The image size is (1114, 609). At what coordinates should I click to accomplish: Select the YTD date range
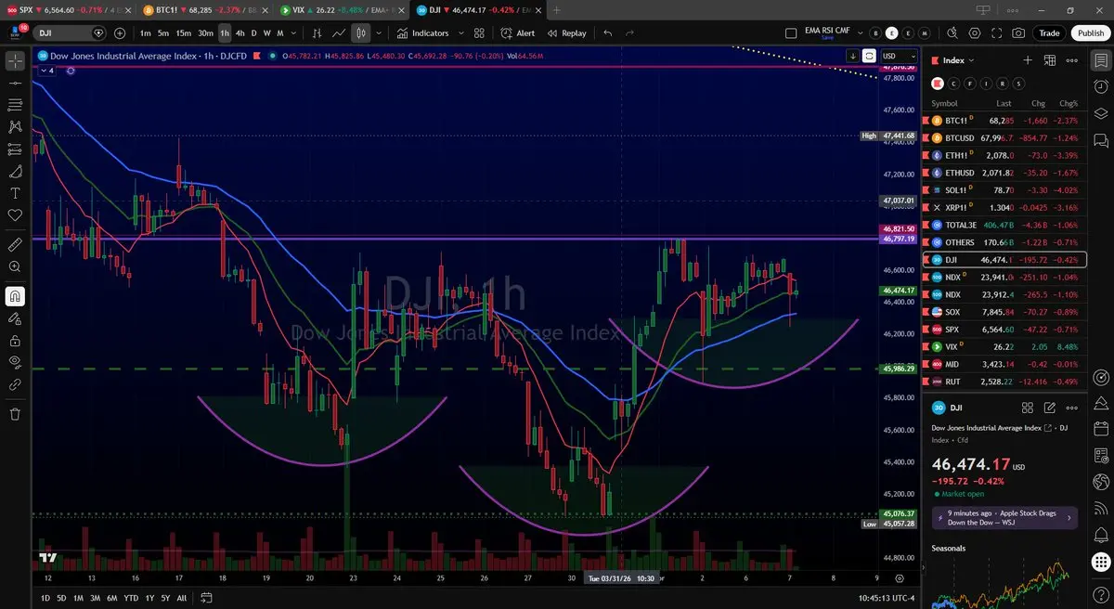[x=131, y=598]
